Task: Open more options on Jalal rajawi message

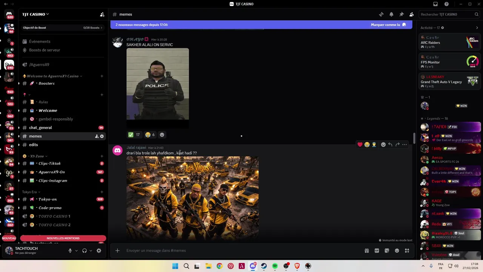Action: click(x=405, y=144)
